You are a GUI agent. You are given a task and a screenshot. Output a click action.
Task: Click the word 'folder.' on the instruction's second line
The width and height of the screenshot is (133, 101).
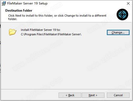[x=13, y=19]
